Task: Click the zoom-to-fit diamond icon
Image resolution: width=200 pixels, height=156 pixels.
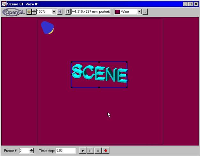Action: coord(29,12)
